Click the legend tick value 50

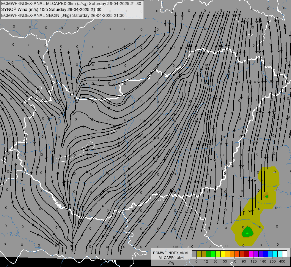point(225,261)
